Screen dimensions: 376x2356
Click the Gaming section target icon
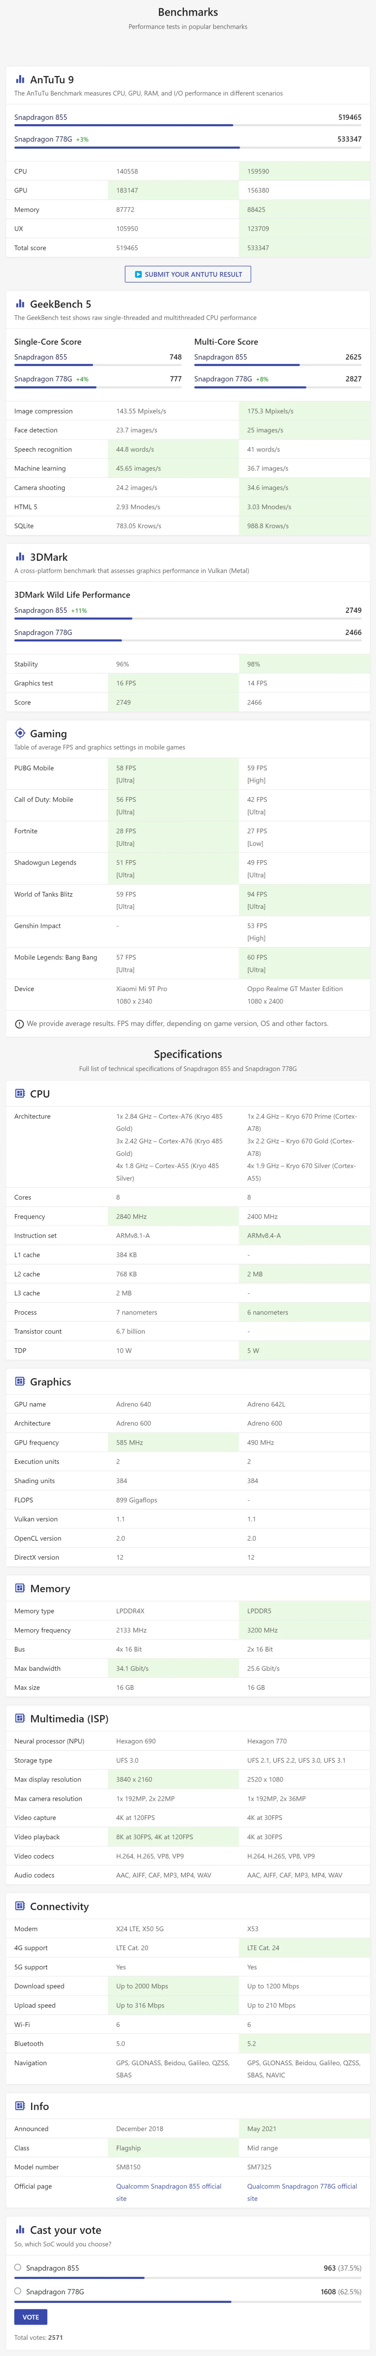pos(20,733)
